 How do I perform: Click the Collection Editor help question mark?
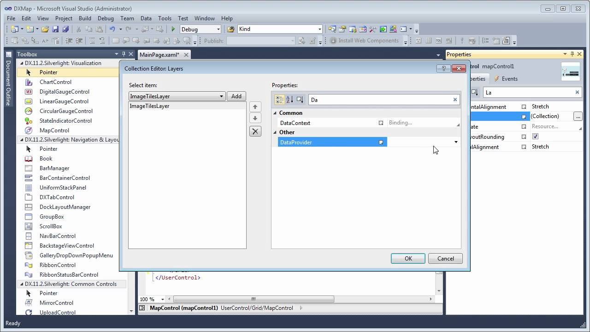pyautogui.click(x=443, y=69)
